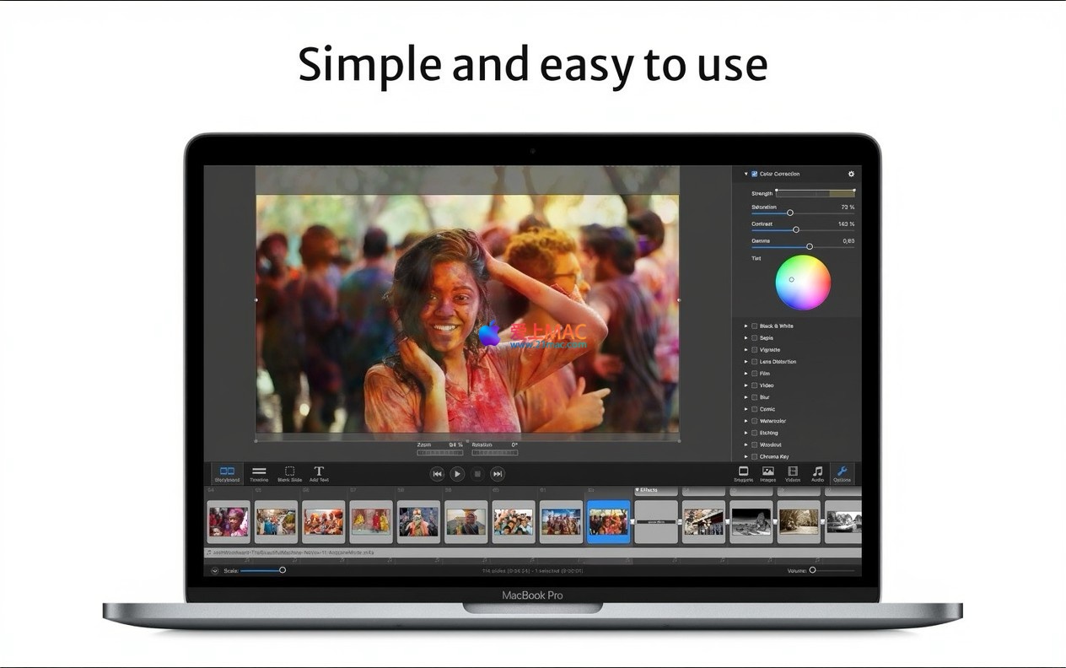This screenshot has height=668, width=1066.
Task: Collapse the Color Correction section
Action: [746, 174]
